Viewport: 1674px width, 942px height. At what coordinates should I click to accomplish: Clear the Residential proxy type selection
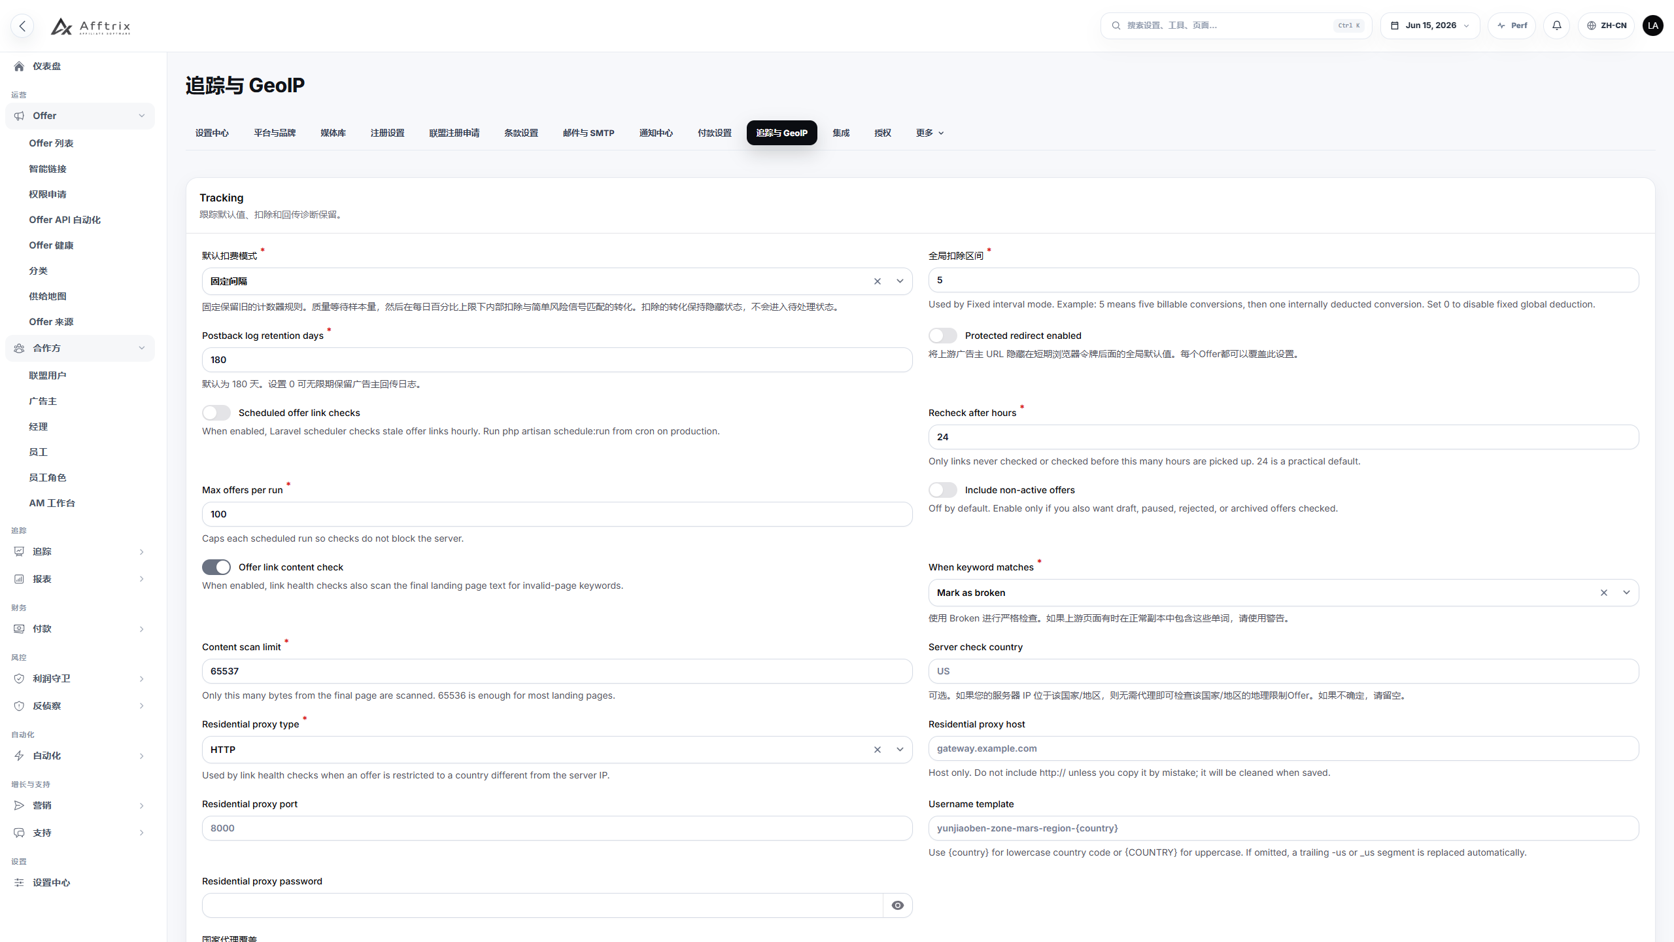(x=878, y=750)
